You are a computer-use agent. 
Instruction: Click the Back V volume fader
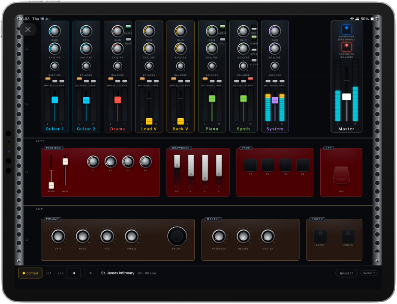click(x=180, y=122)
